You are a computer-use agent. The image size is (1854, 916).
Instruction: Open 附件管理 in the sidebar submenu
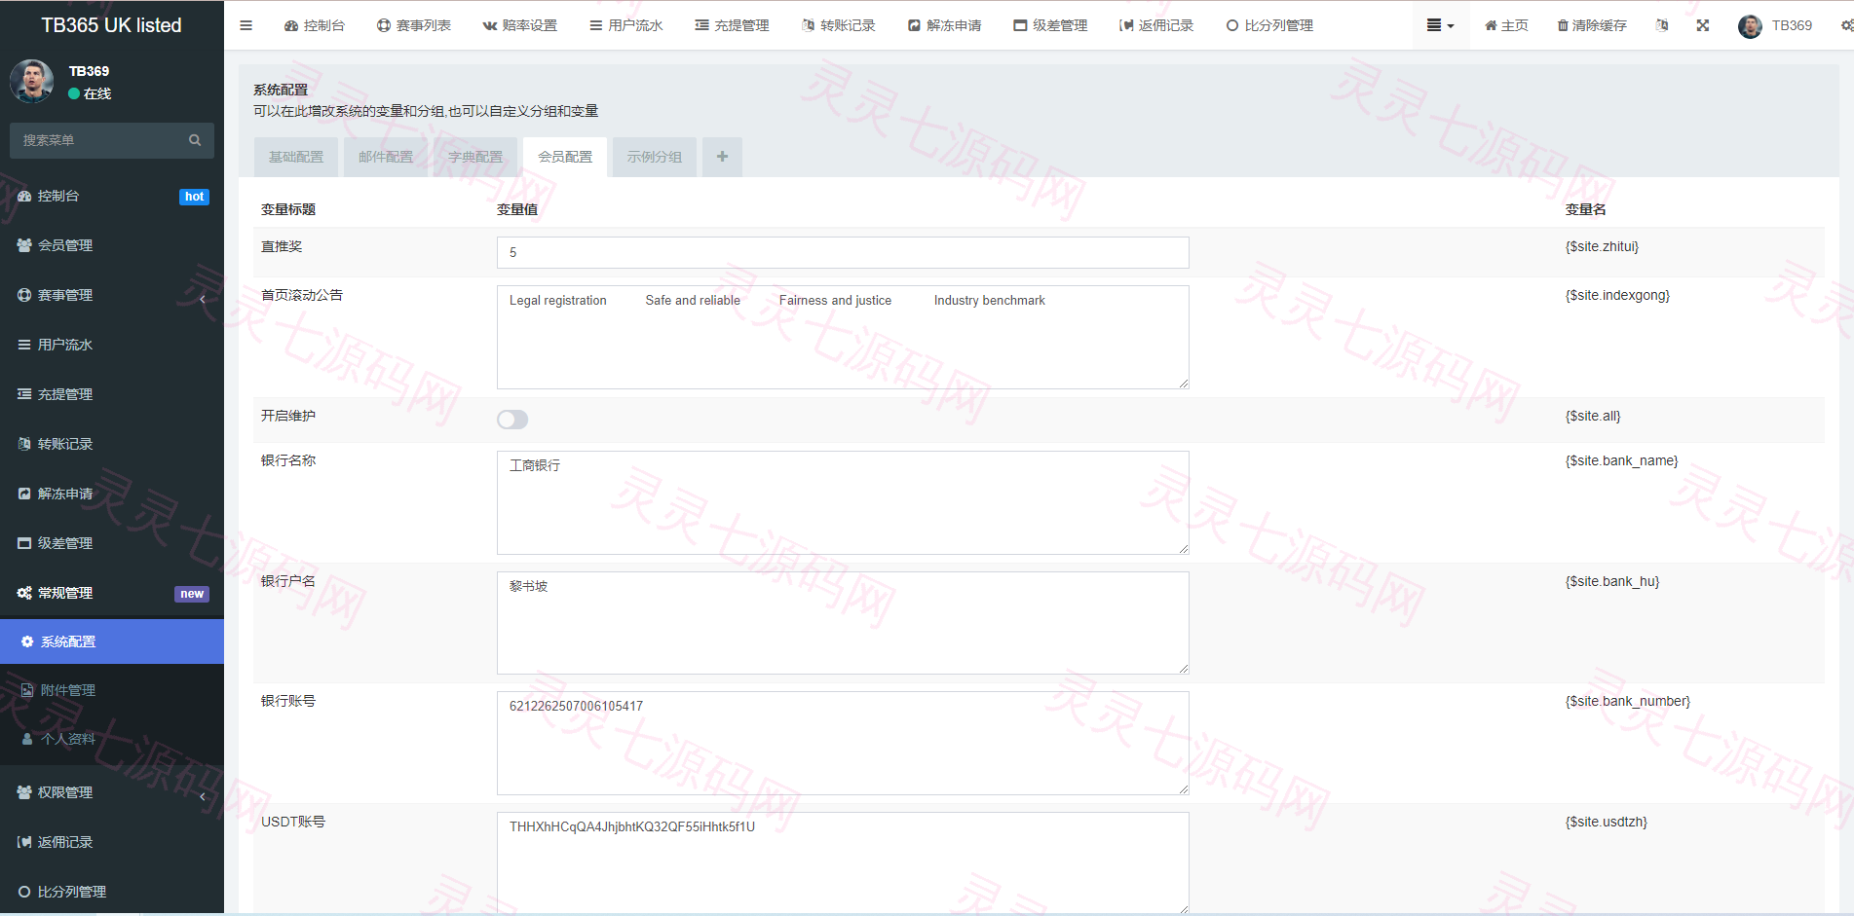tap(112, 690)
